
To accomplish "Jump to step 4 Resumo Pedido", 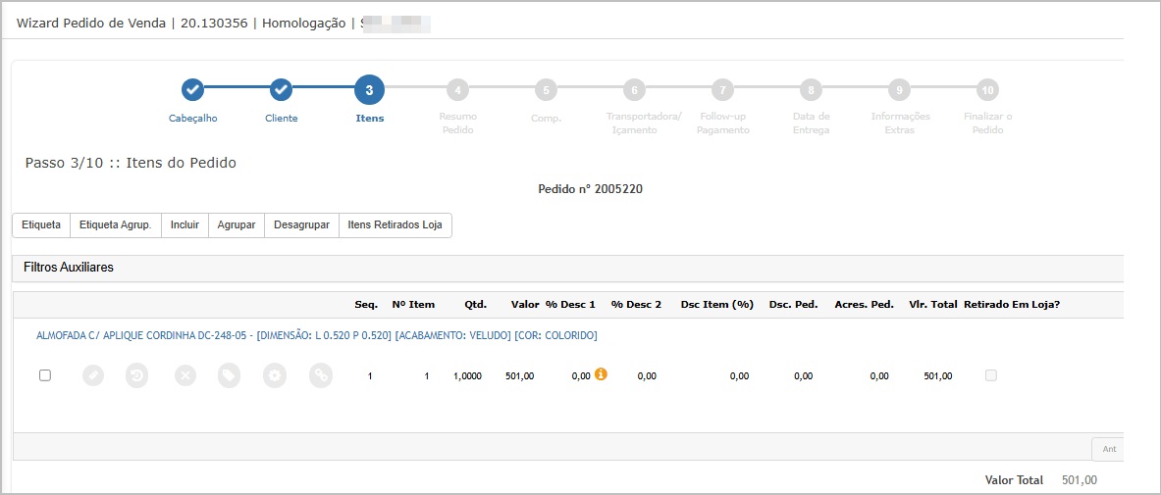I will (x=457, y=90).
